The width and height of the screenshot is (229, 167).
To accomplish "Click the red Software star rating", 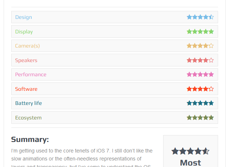I will (200, 89).
